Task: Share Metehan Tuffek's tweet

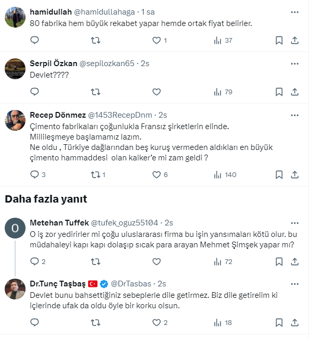Action: tap(294, 261)
